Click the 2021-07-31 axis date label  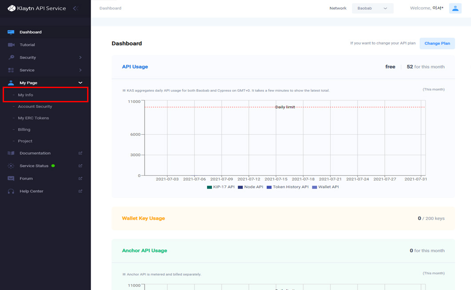pos(416,179)
